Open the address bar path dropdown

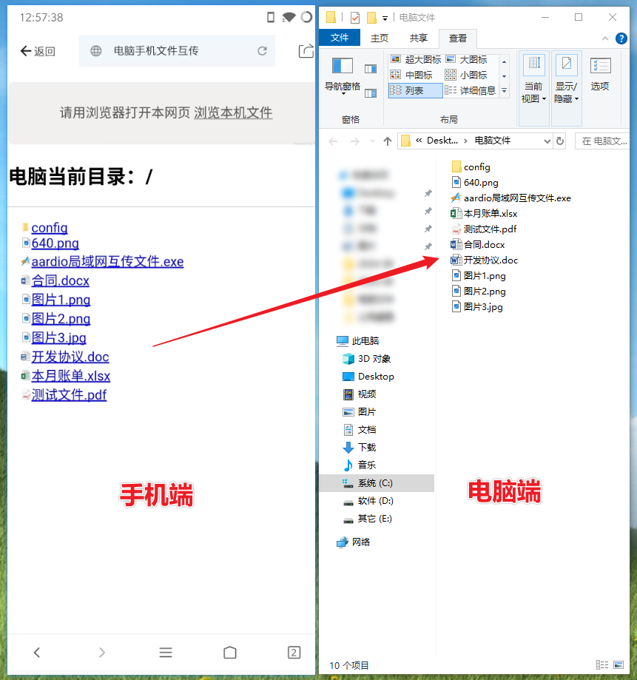(546, 141)
